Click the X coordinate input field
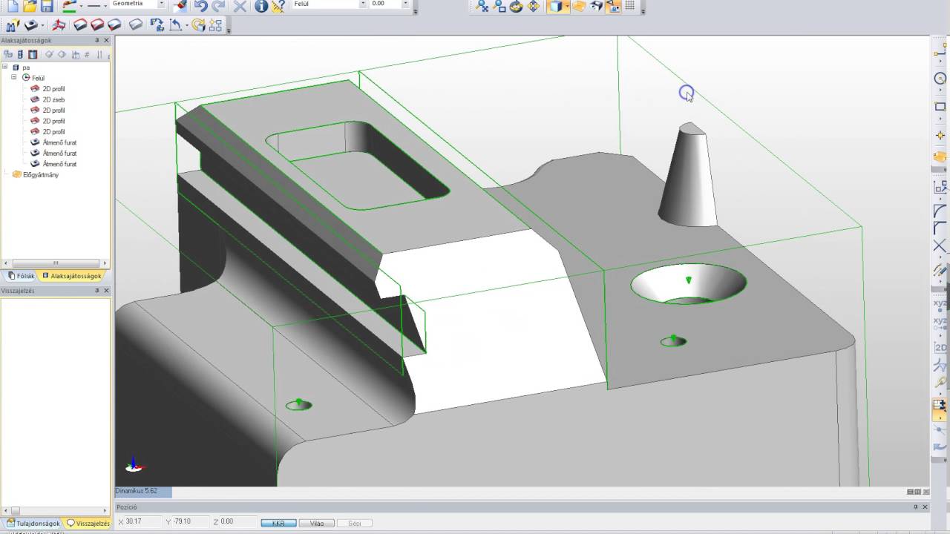 coord(142,522)
